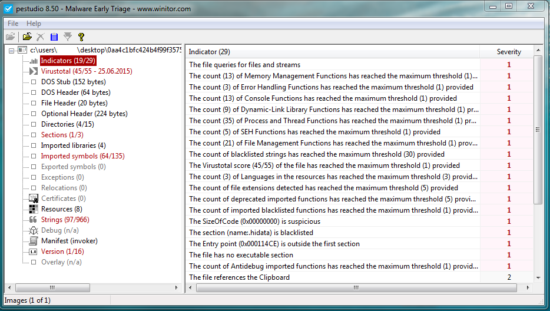Click right arrow of tree horizontal scrollbar
550x311 pixels.
[177, 288]
